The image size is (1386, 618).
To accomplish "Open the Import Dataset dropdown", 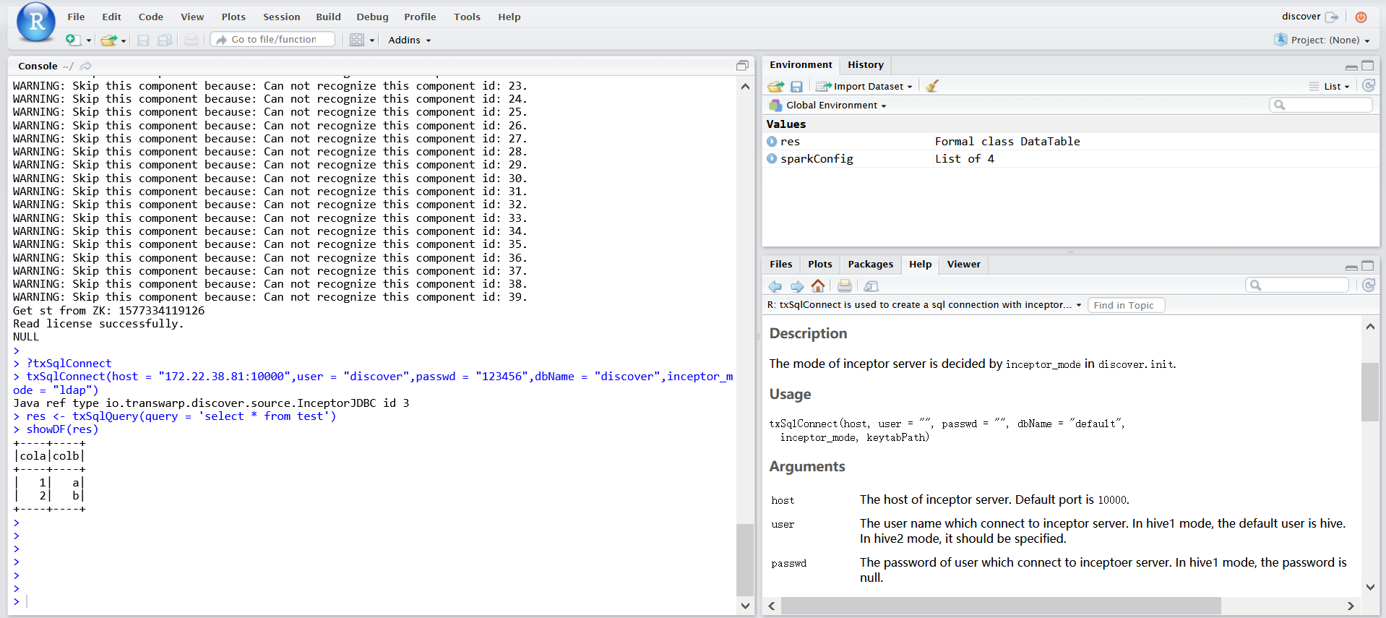I will 865,86.
